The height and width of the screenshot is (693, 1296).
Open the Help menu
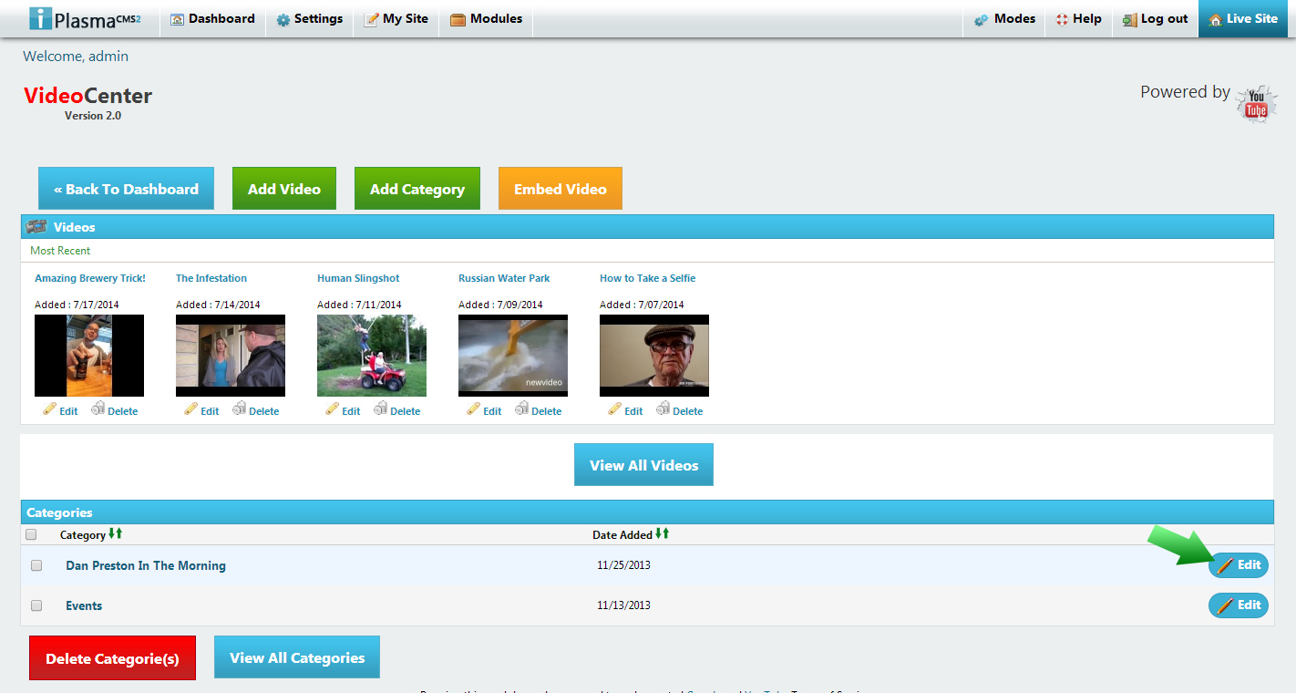[x=1078, y=18]
